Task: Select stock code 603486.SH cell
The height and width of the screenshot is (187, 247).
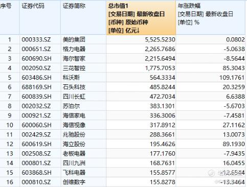Action: pyautogui.click(x=40, y=78)
